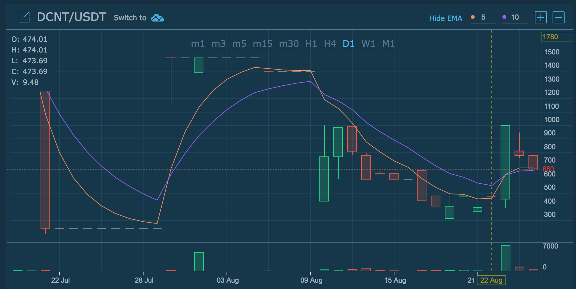
Task: Click the 28 Jul date tick
Action: point(144,280)
